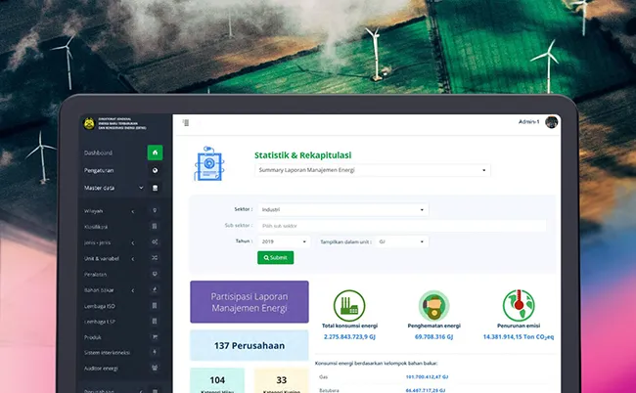Image resolution: width=636 pixels, height=393 pixels.
Task: Click the Produk cart icon in sidebar
Action: 155,336
